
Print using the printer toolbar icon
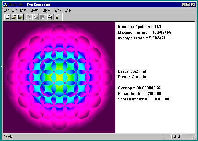(x=51, y=17)
